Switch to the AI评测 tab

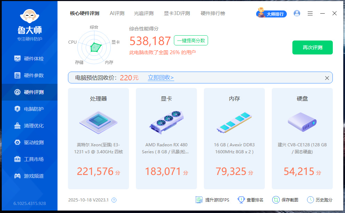click(117, 14)
